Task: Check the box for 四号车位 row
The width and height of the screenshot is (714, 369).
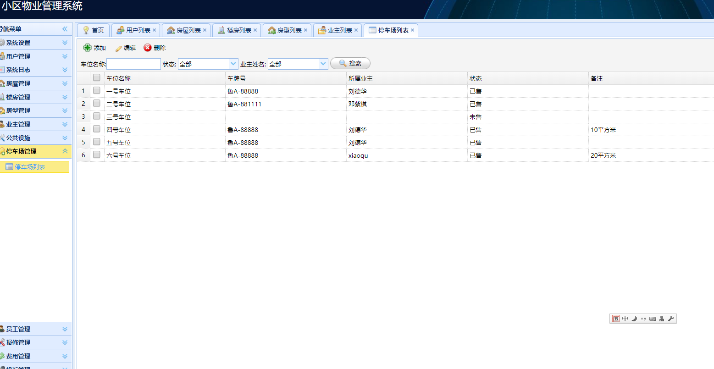Action: click(x=96, y=129)
